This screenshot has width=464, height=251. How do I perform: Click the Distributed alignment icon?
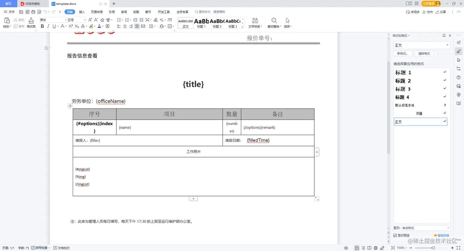click(143, 26)
